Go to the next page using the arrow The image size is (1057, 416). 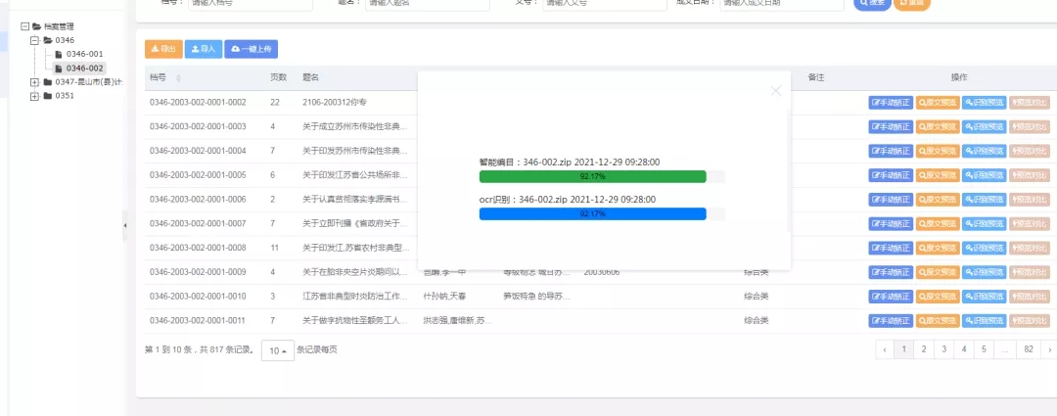[1048, 348]
